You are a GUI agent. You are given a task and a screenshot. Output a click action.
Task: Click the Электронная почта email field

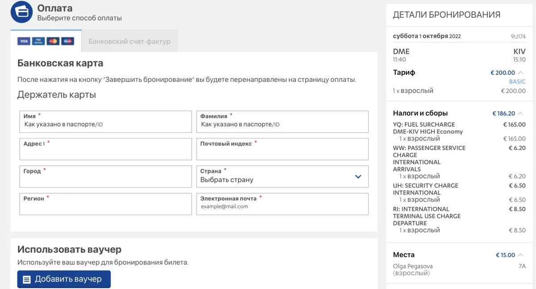[x=282, y=207]
